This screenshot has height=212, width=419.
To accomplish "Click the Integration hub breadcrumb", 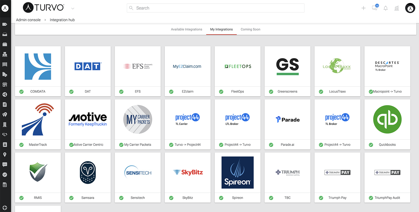I will coord(62,20).
